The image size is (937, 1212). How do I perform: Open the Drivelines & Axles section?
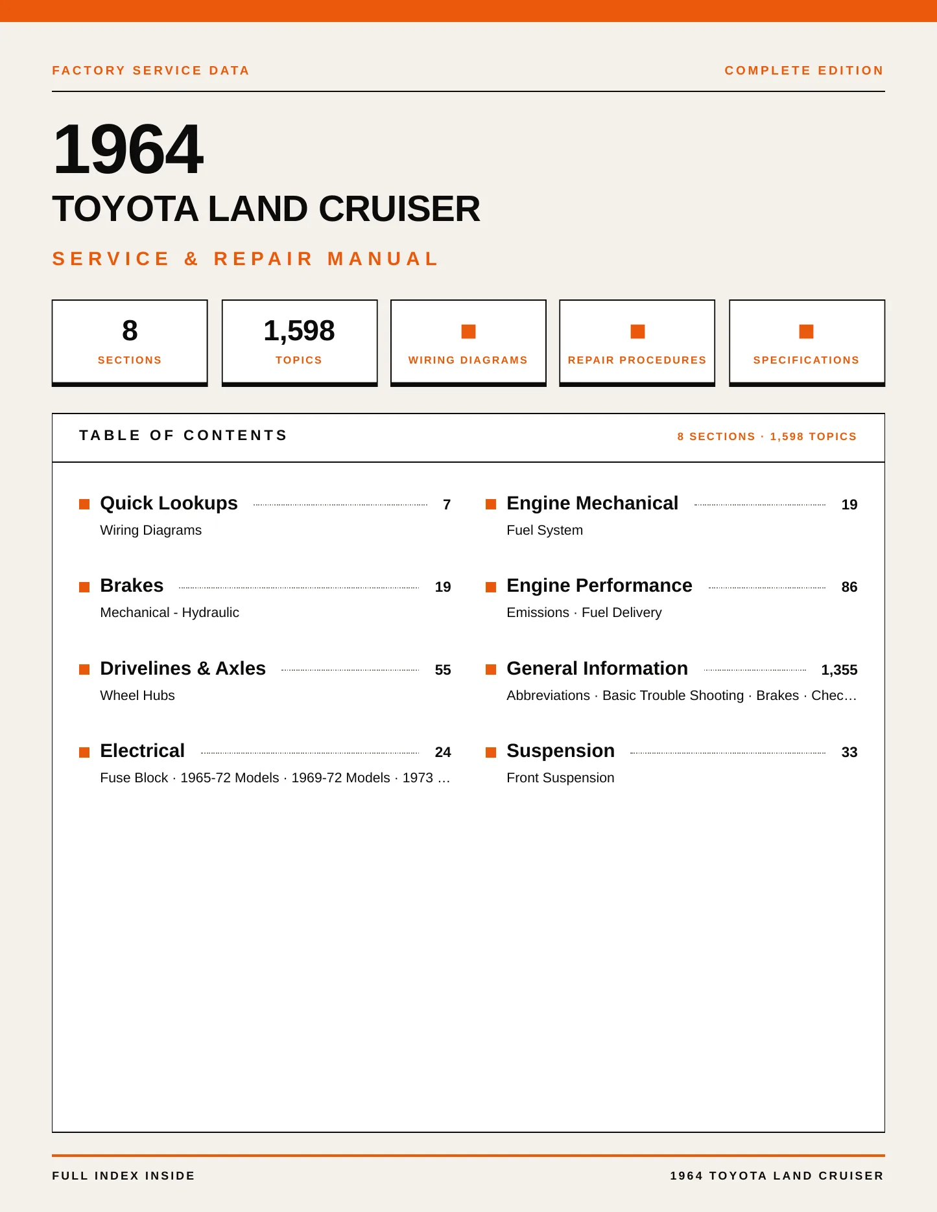pos(183,668)
